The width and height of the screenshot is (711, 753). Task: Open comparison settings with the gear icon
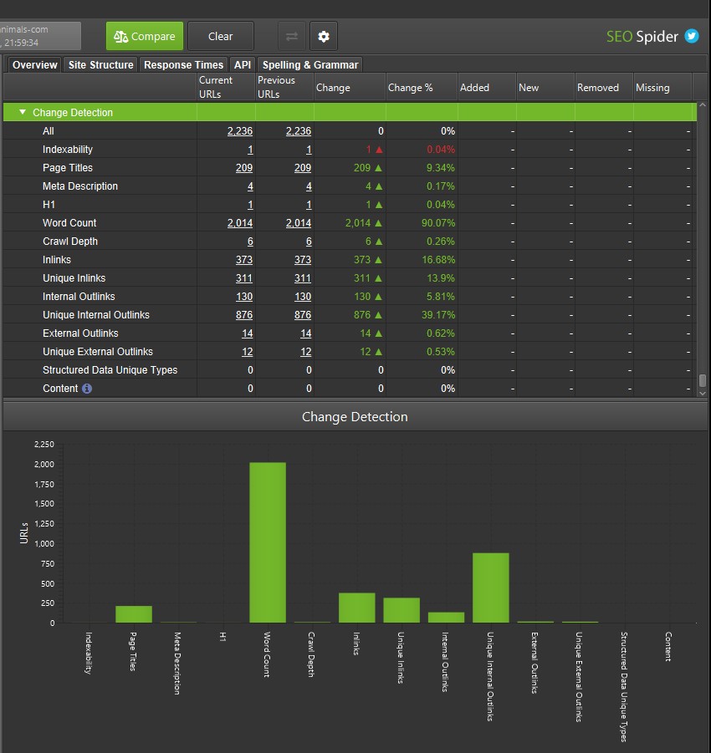(323, 36)
